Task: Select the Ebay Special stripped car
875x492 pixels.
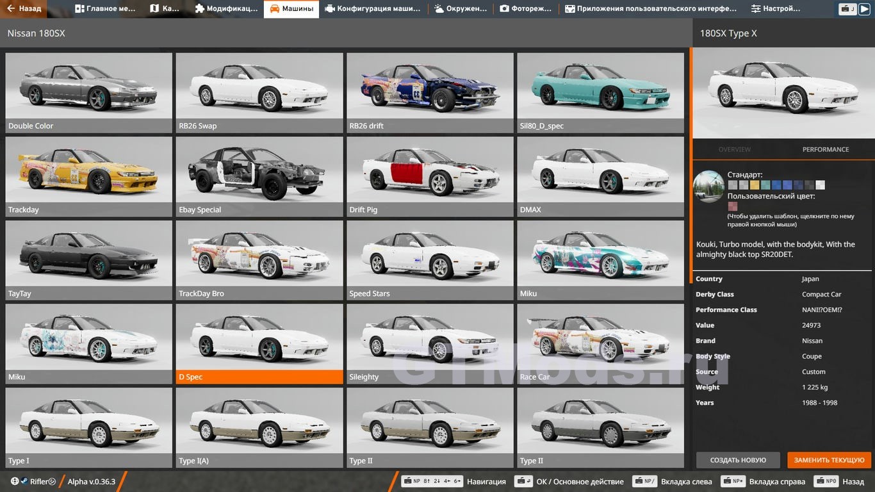Action: (x=259, y=176)
